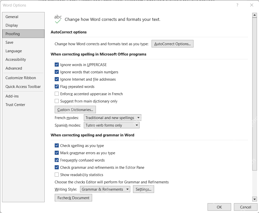Image resolution: width=259 pixels, height=213 pixels.
Task: Toggle Mark grammar errors as you type
Action: [x=57, y=153]
